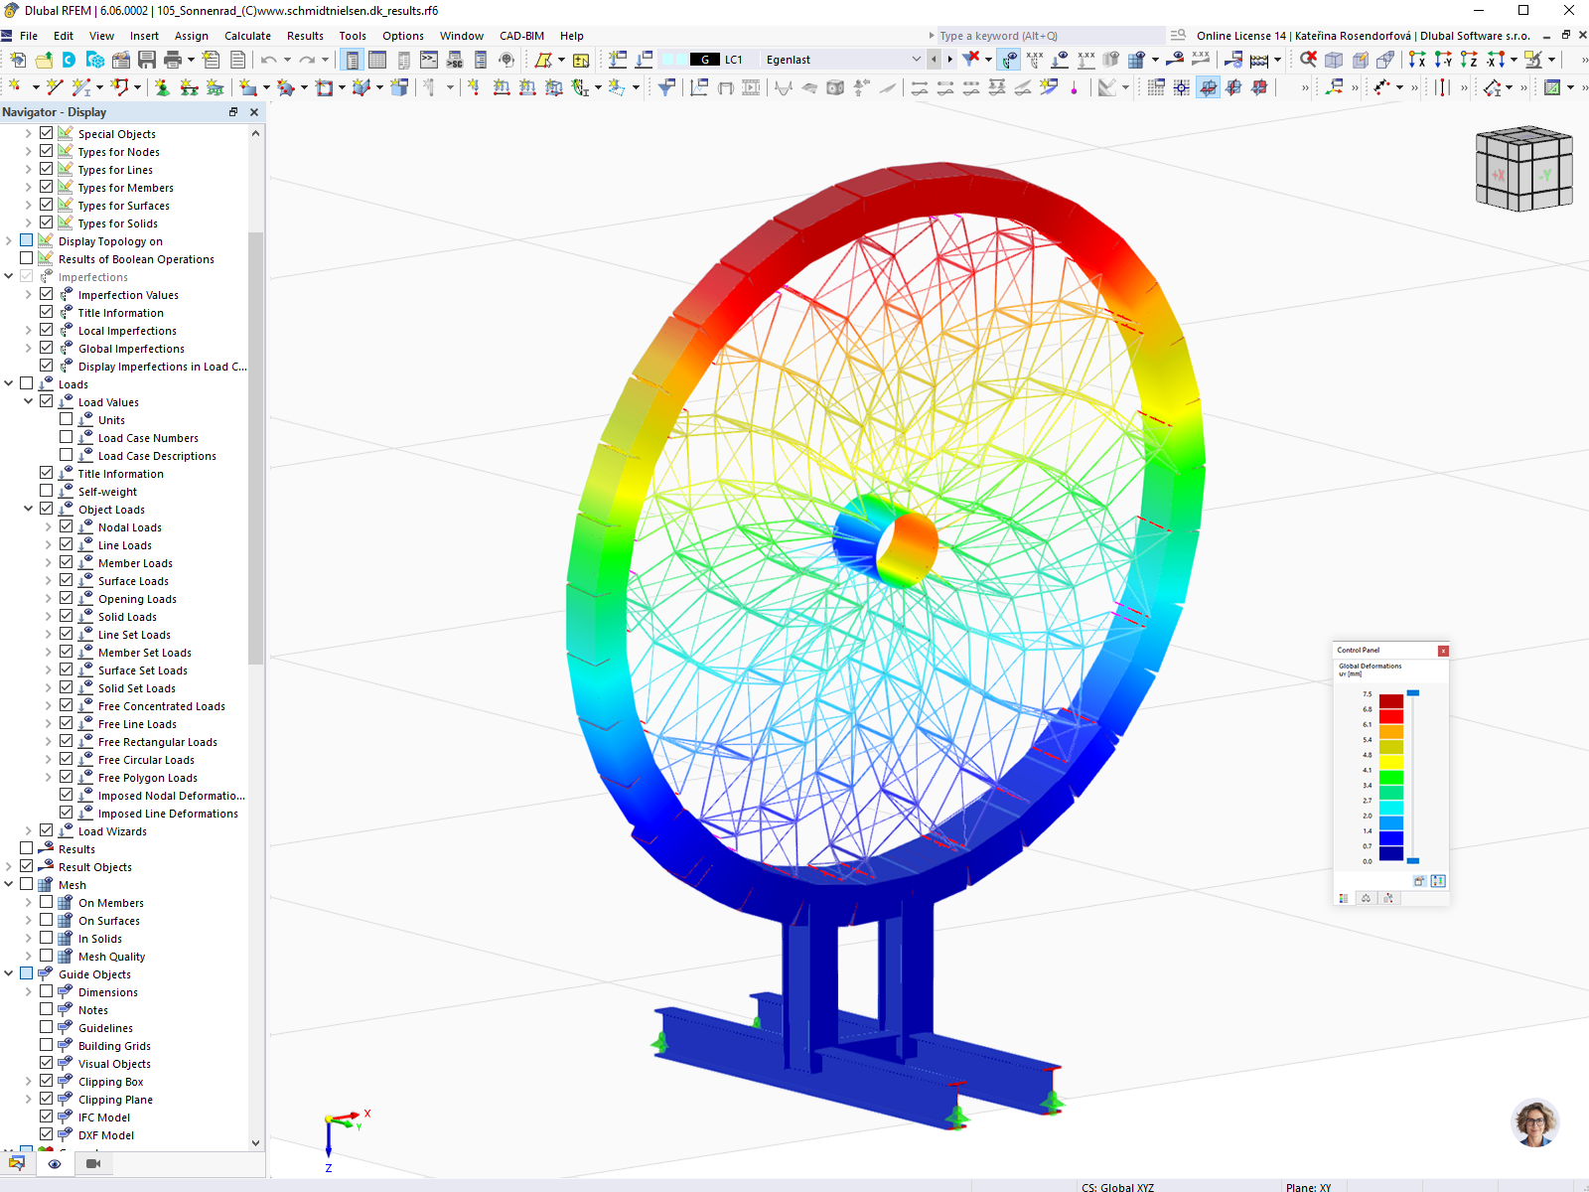Image resolution: width=1589 pixels, height=1192 pixels.
Task: Click the balance scales tab in Control Panel
Action: coord(1366,898)
